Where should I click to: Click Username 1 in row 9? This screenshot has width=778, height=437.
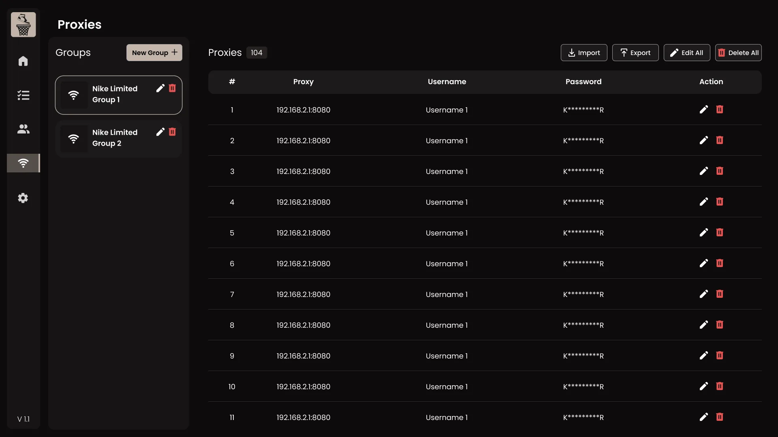click(x=447, y=356)
